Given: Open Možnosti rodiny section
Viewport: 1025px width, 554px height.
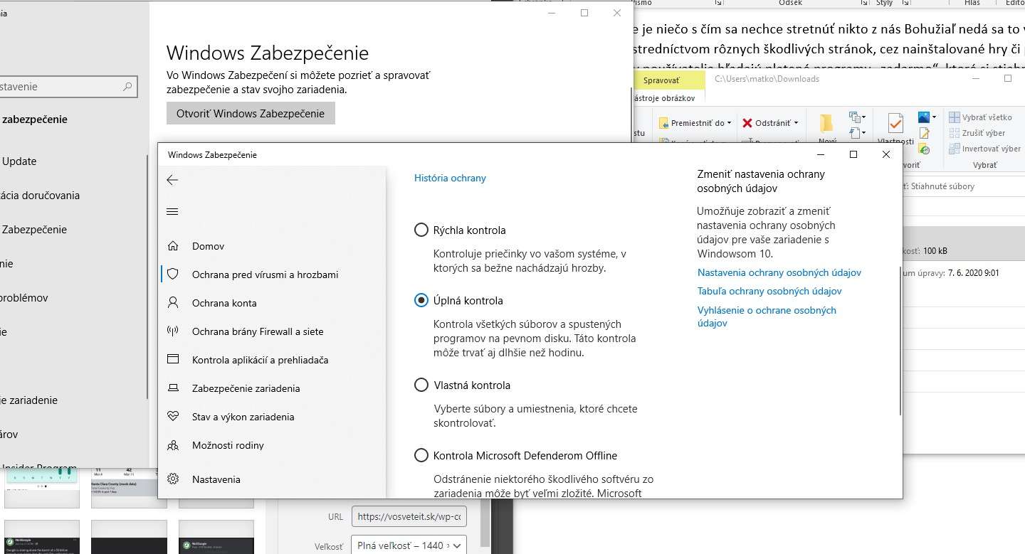Looking at the screenshot, I should click(228, 445).
